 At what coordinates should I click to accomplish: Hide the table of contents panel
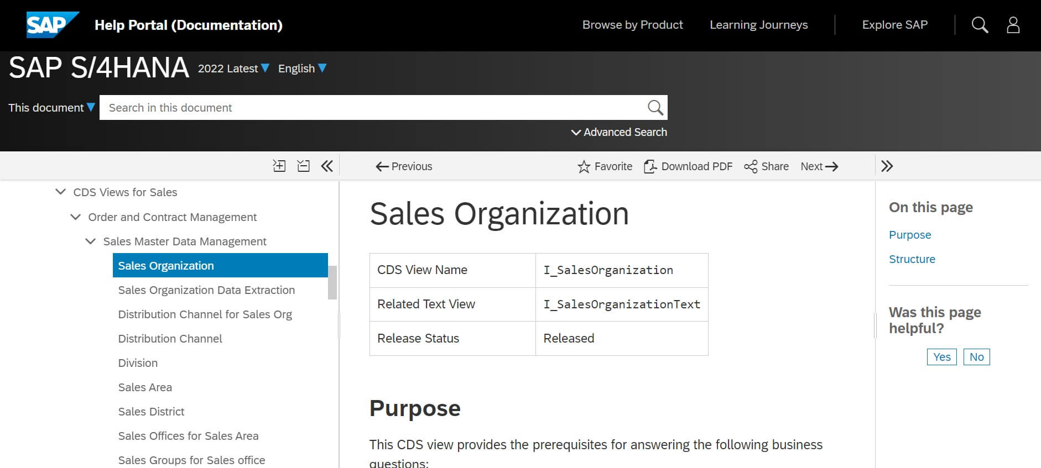(x=327, y=166)
